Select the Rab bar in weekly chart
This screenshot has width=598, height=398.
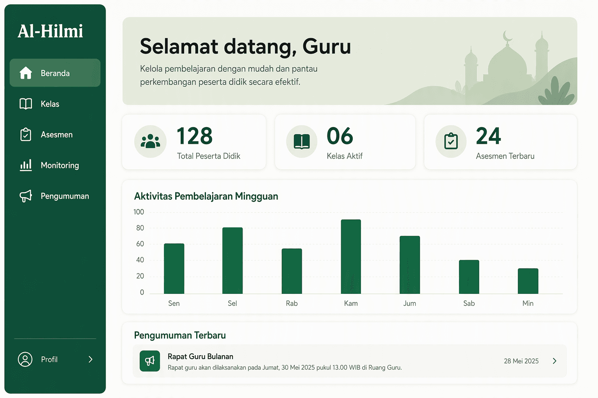292,271
